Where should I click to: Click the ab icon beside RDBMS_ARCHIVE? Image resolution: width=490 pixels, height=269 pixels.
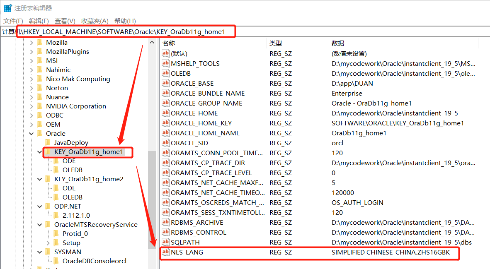[165, 222]
